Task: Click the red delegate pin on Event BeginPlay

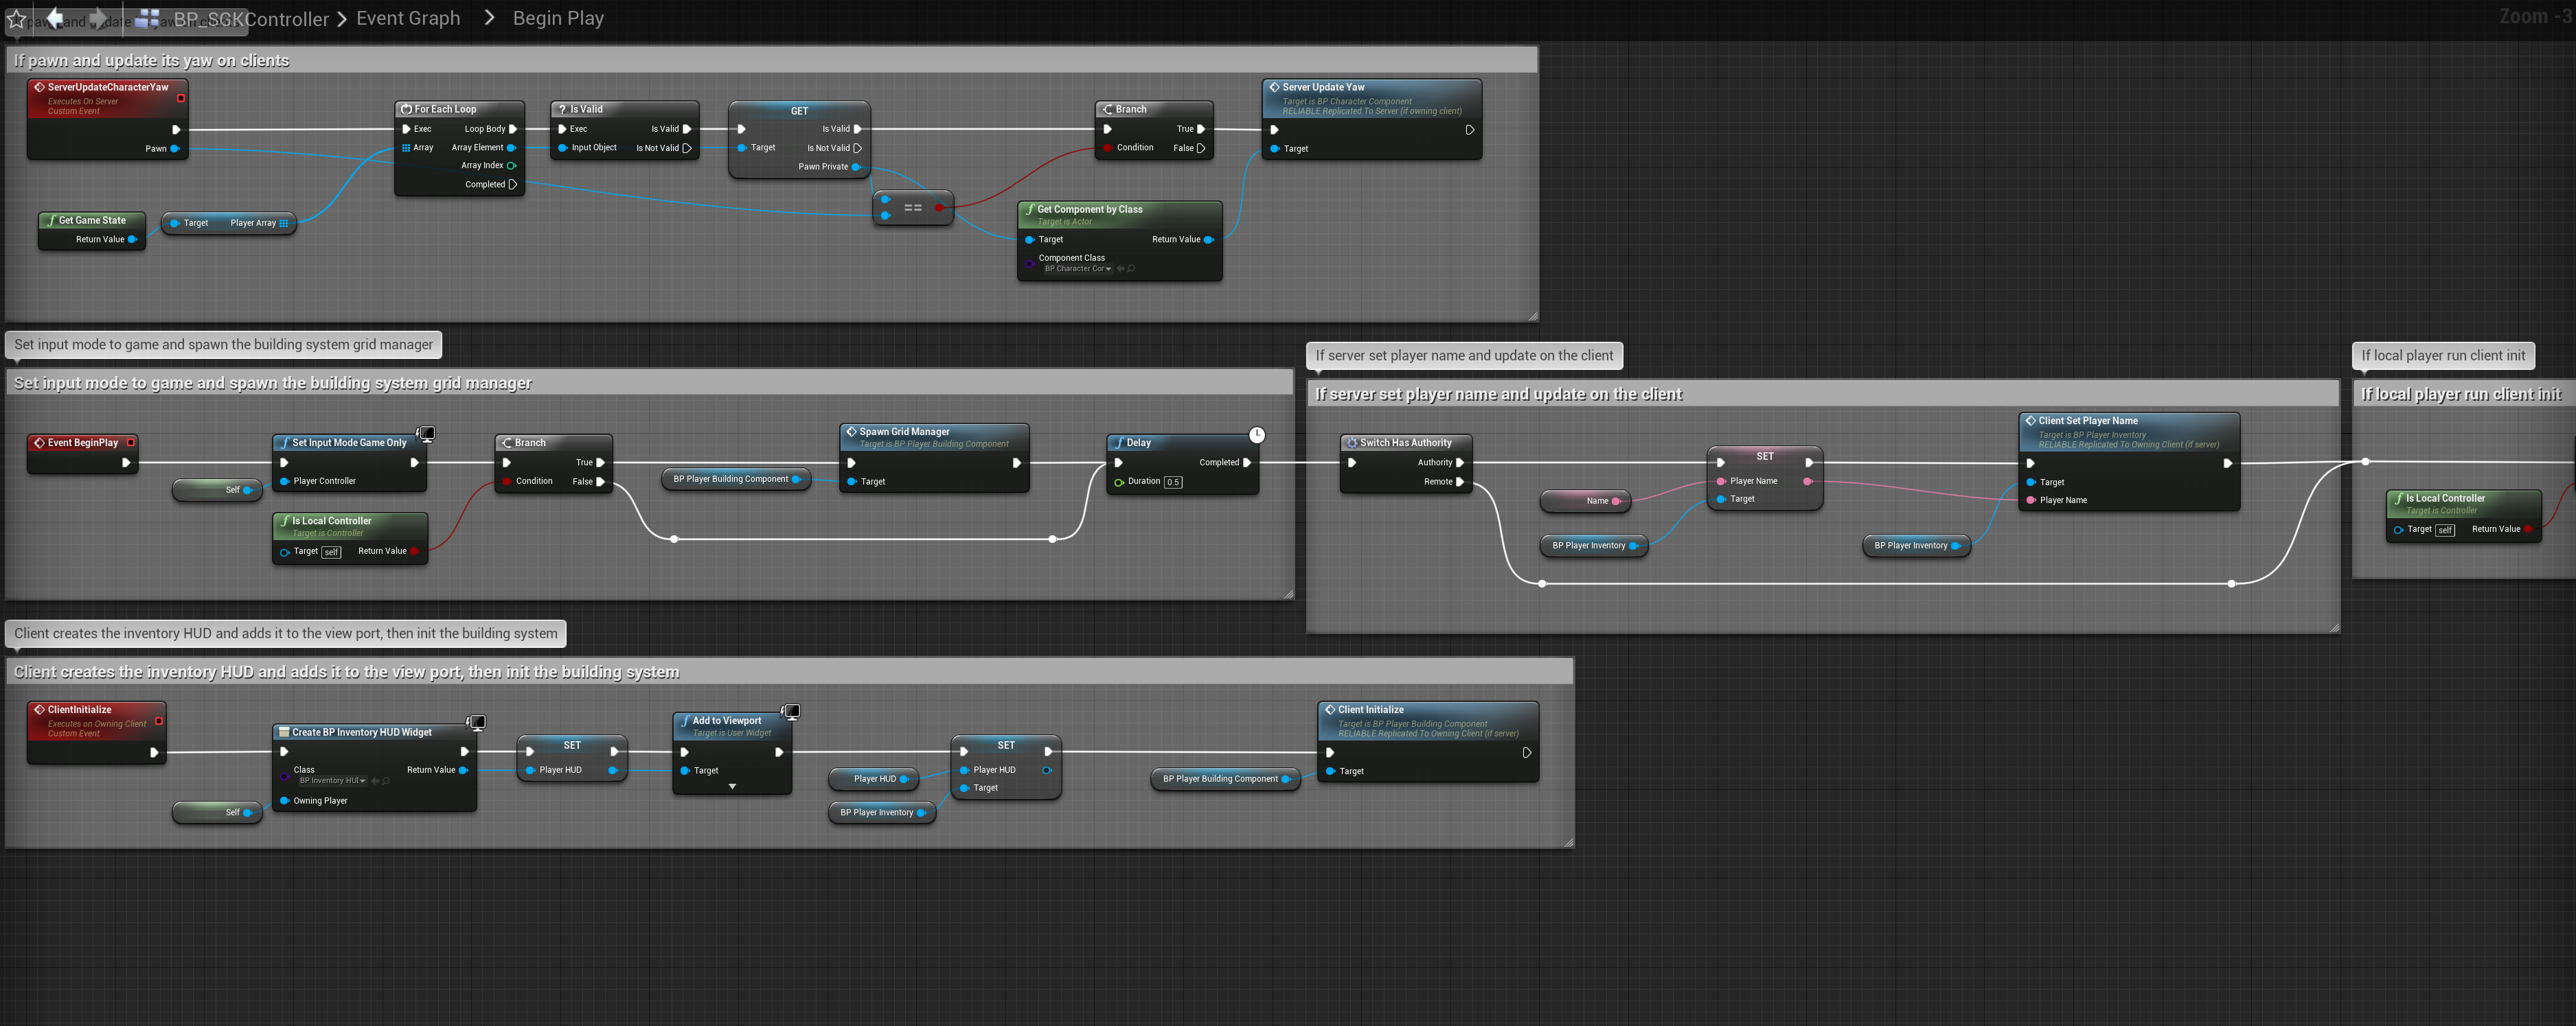Action: coord(131,443)
